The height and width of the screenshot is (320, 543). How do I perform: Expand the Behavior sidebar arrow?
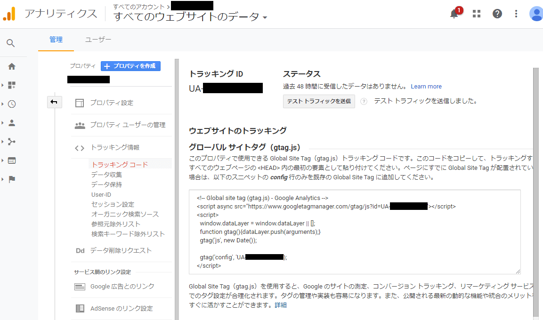click(x=2, y=160)
